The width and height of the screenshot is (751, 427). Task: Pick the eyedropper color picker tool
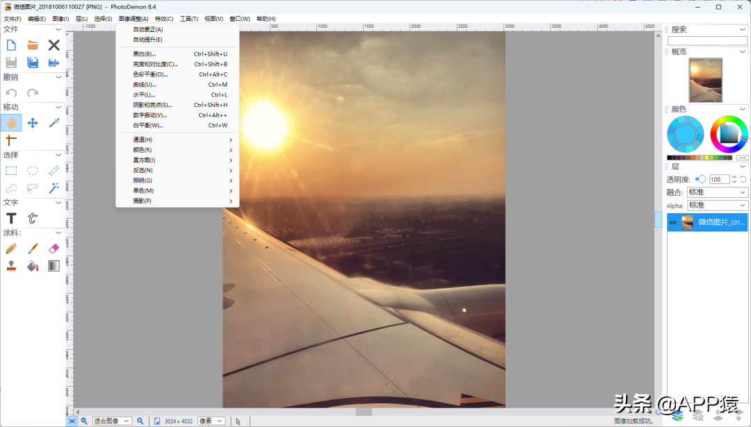54,123
